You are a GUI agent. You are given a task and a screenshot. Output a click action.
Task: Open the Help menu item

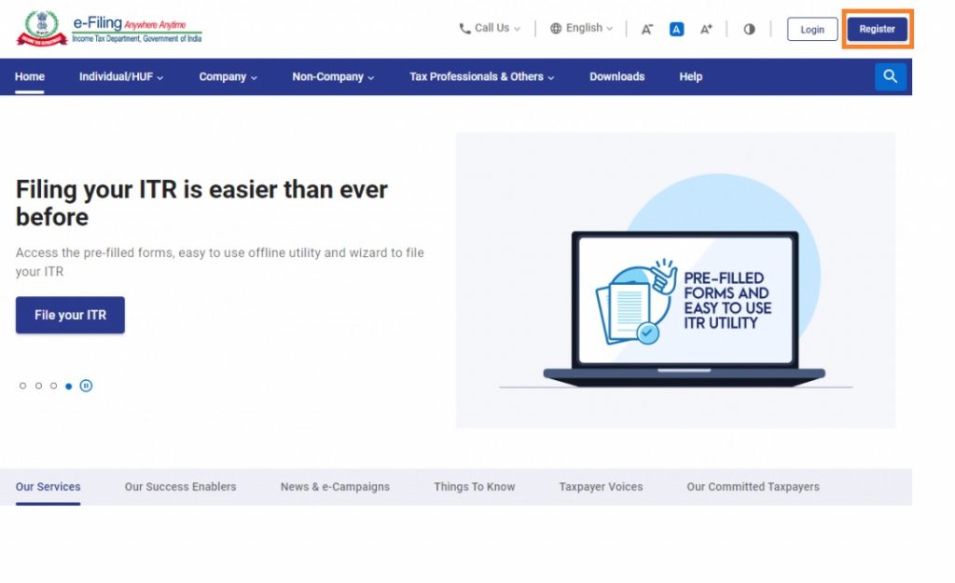(690, 77)
